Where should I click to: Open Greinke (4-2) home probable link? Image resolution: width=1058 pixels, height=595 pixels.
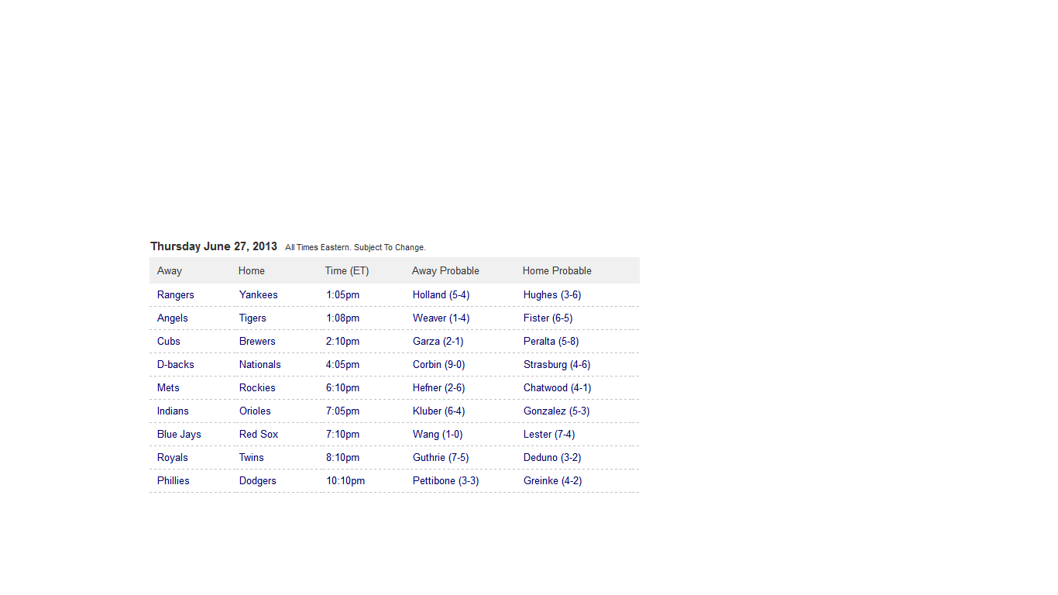click(x=553, y=481)
